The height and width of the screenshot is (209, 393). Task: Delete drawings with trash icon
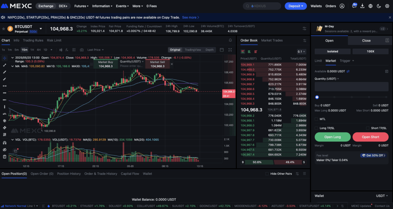click(5, 157)
